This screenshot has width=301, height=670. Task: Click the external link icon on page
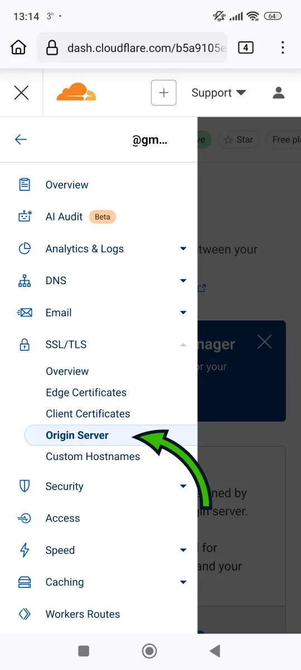pos(202,288)
